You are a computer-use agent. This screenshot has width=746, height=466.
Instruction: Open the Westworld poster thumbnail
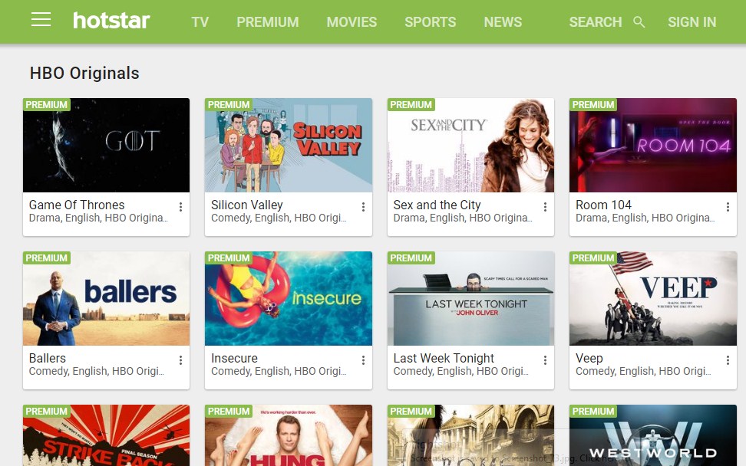click(652, 435)
